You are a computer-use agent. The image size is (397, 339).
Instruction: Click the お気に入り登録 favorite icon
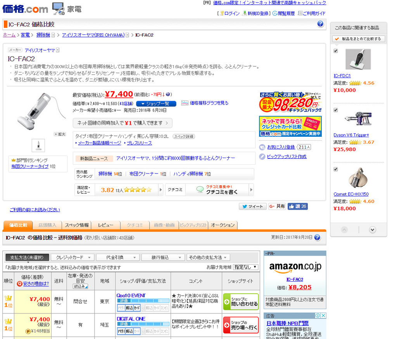[x=262, y=147]
